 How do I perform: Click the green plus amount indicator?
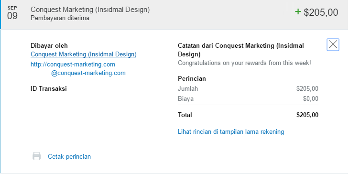tap(298, 12)
